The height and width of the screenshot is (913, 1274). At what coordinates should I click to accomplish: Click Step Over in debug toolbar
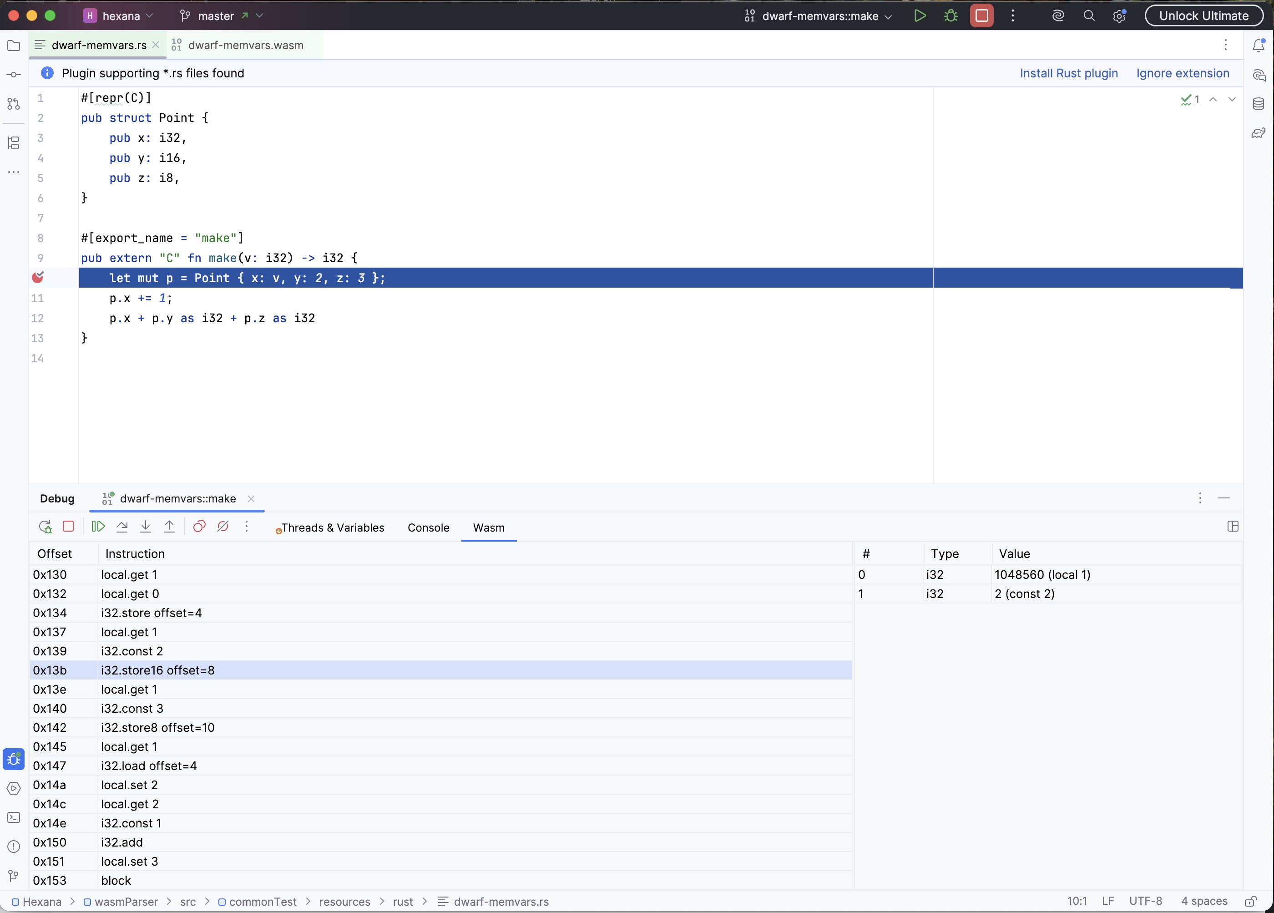click(121, 527)
